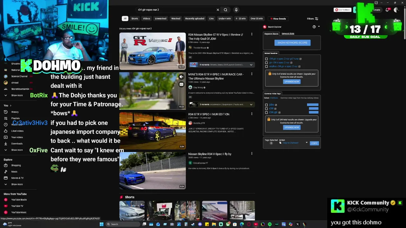The image size is (406, 228).
Task: Open more options for Throttle House R34 video
Action: [252, 34]
